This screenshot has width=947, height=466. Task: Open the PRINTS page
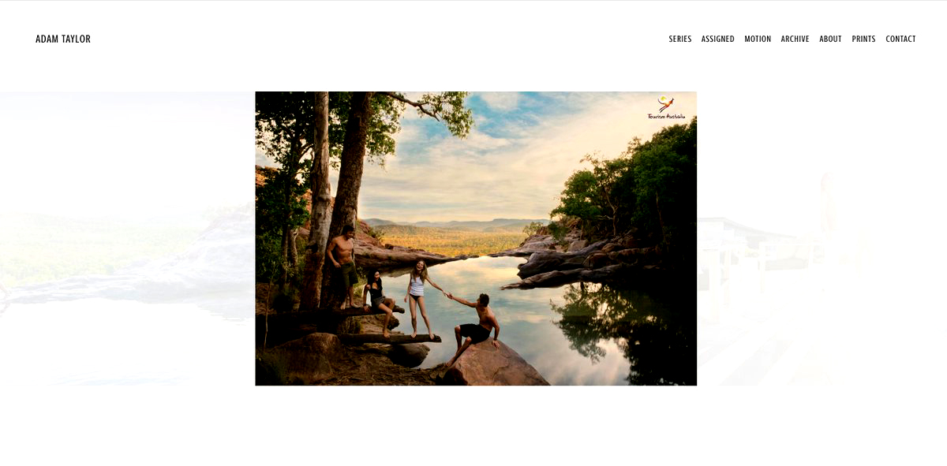[x=863, y=39]
